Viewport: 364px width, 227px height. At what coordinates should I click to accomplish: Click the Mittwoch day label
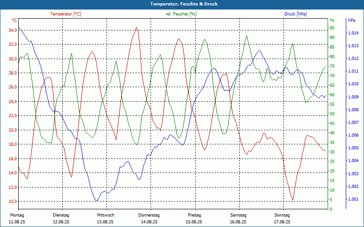pyautogui.click(x=105, y=215)
